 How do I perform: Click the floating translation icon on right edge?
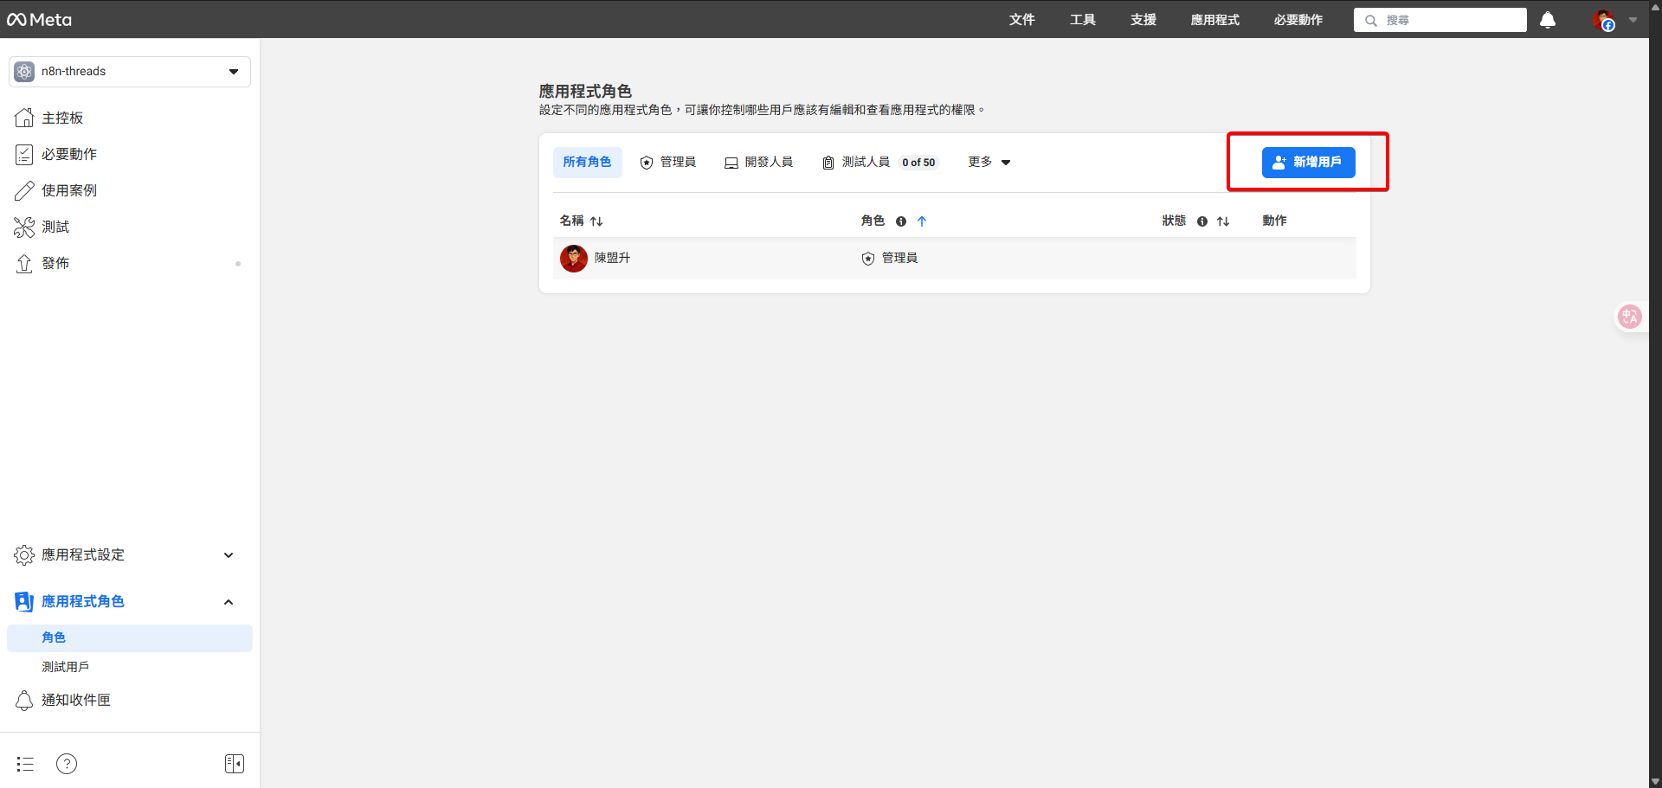[x=1631, y=317]
